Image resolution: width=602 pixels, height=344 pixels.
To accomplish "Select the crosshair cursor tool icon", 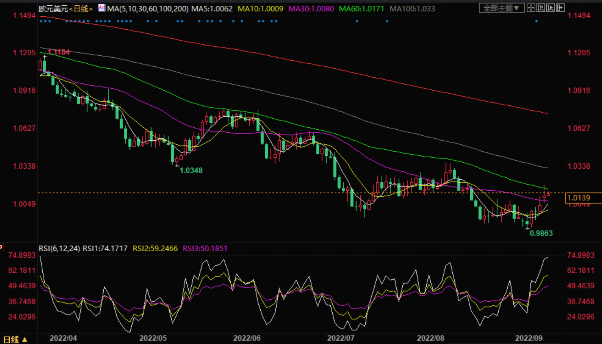I will point(531,8).
